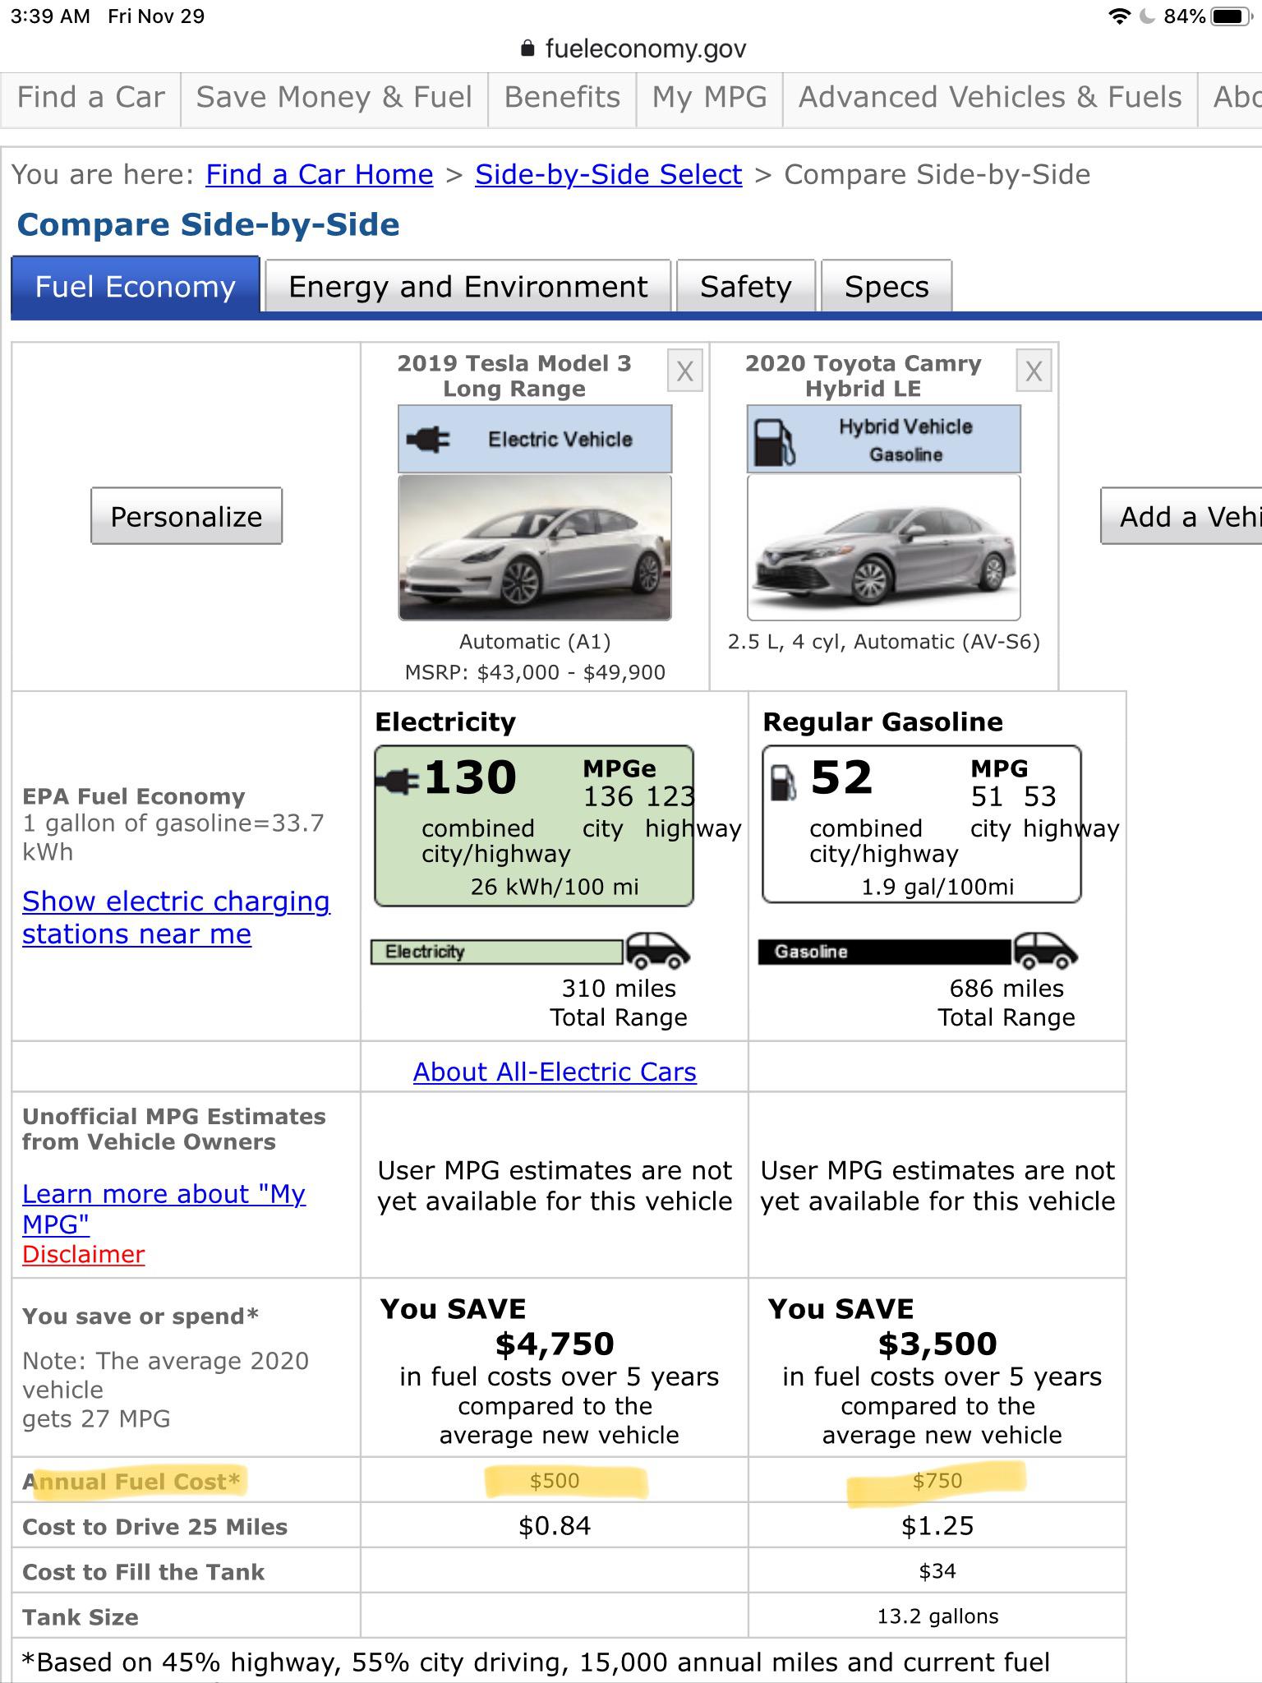Click the highlighted Annual Fuel Cost label
Screen dimensions: 1262x1683
131,1481
